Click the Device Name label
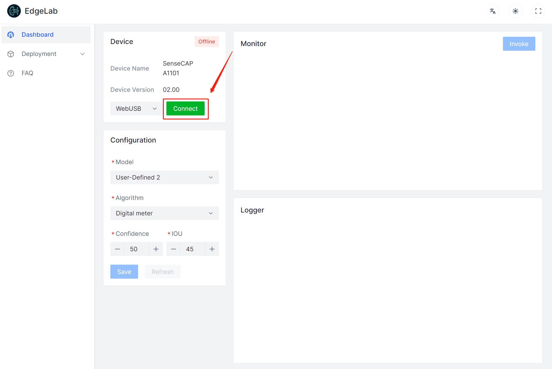This screenshot has width=552, height=369. [130, 68]
